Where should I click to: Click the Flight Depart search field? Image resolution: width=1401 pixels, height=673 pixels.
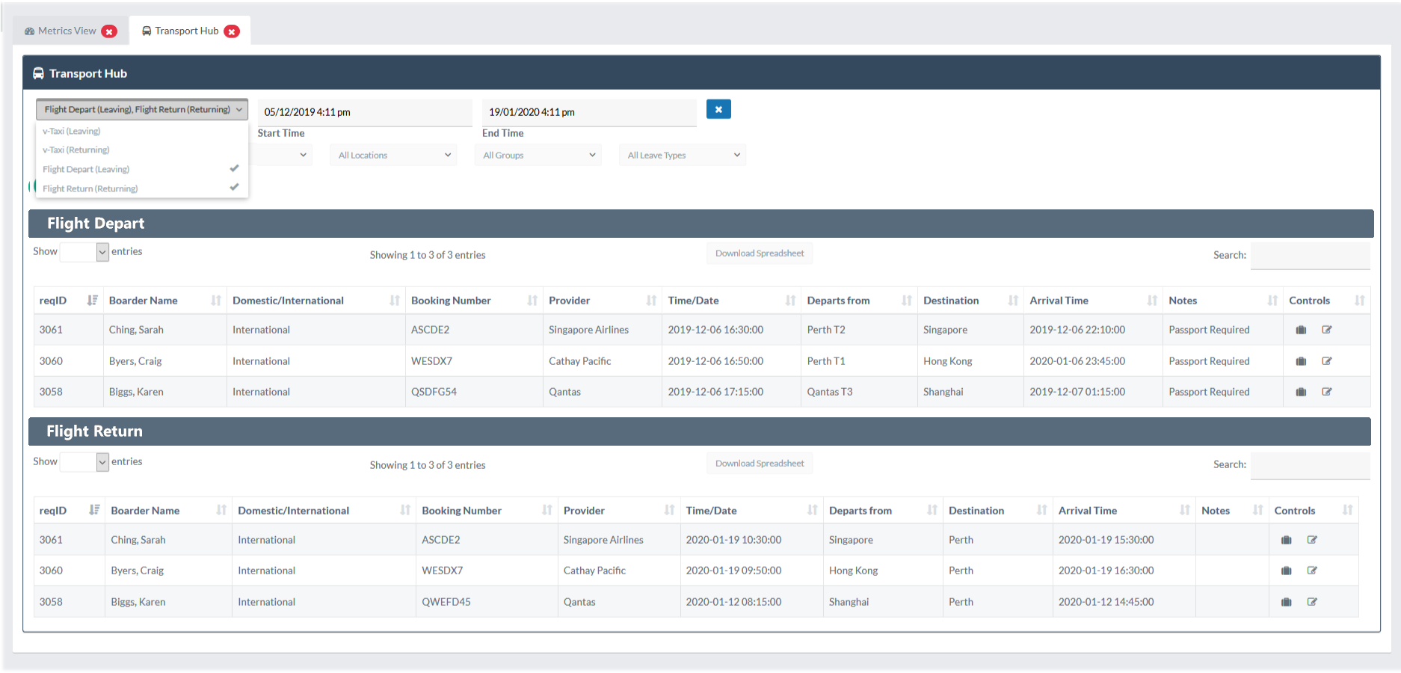(x=1310, y=256)
